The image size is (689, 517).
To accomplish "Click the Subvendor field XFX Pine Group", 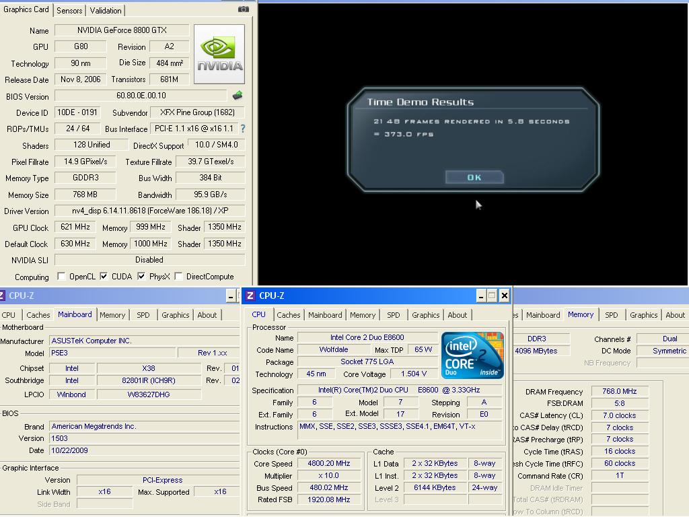I will (197, 112).
